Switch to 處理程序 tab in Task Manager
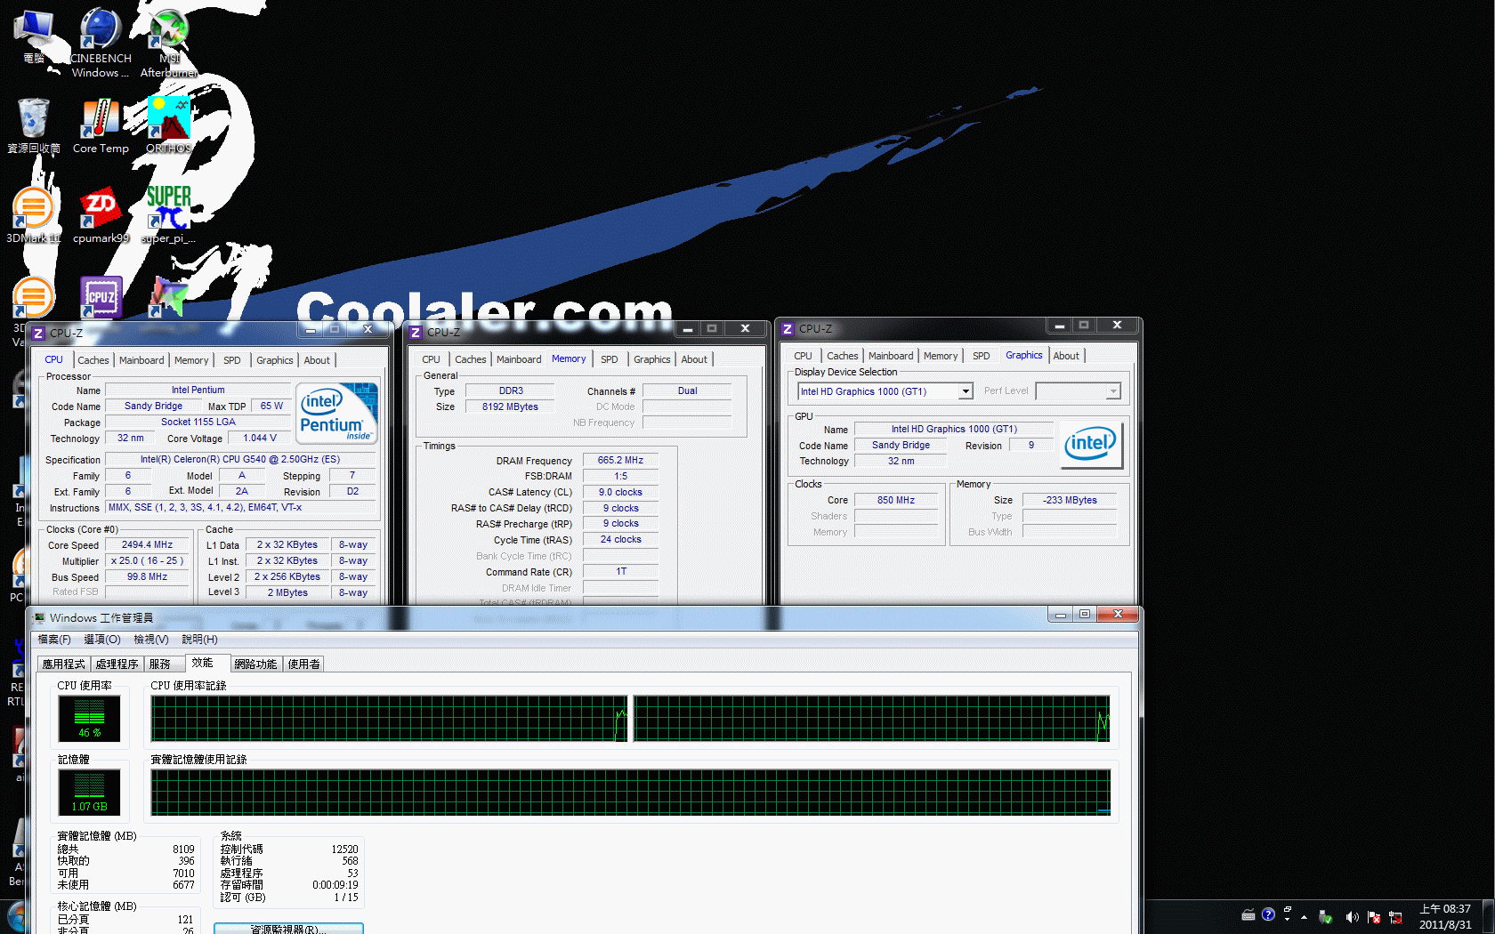Image resolution: width=1495 pixels, height=934 pixels. click(117, 664)
